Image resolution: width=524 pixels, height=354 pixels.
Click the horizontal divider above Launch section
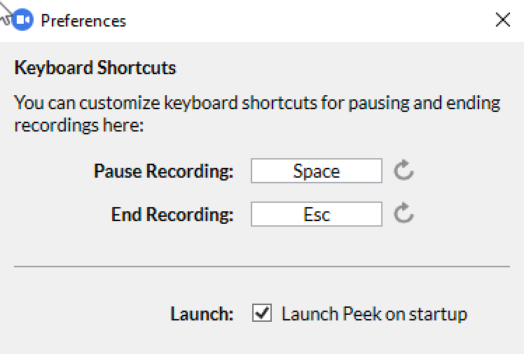tap(262, 267)
